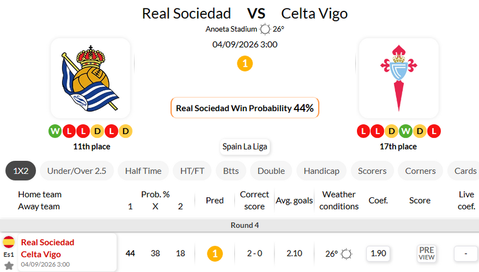Click Celta Vigo's green W form badge
479x272 pixels.
(x=405, y=131)
